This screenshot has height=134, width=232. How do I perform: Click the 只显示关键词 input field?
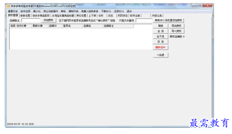pos(144,21)
